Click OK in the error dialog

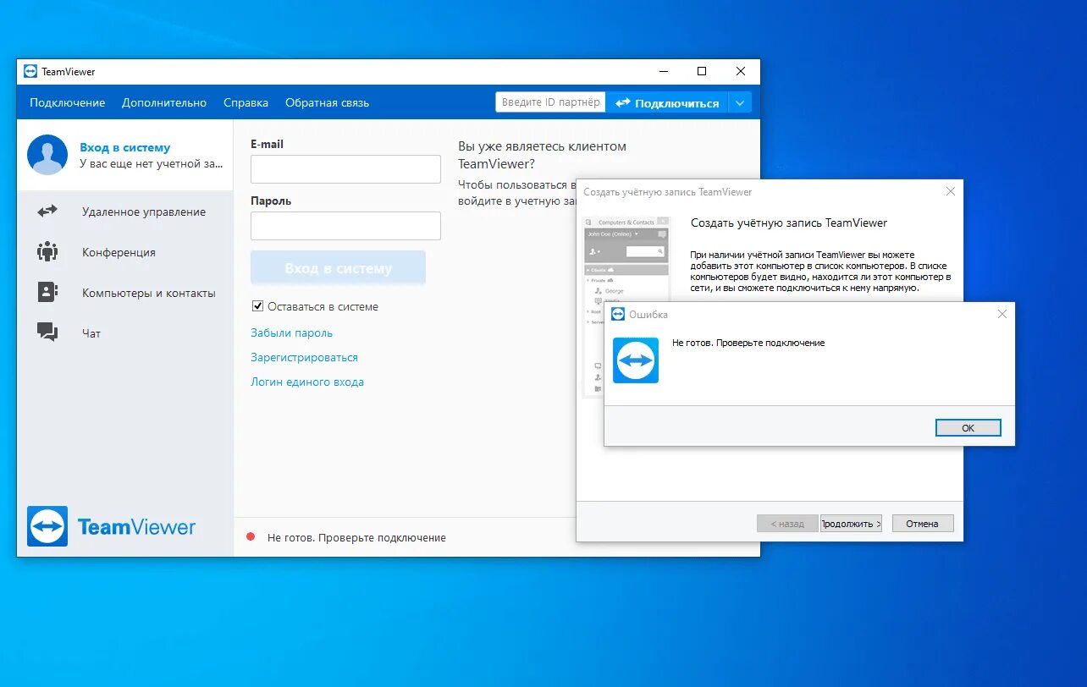pos(968,428)
